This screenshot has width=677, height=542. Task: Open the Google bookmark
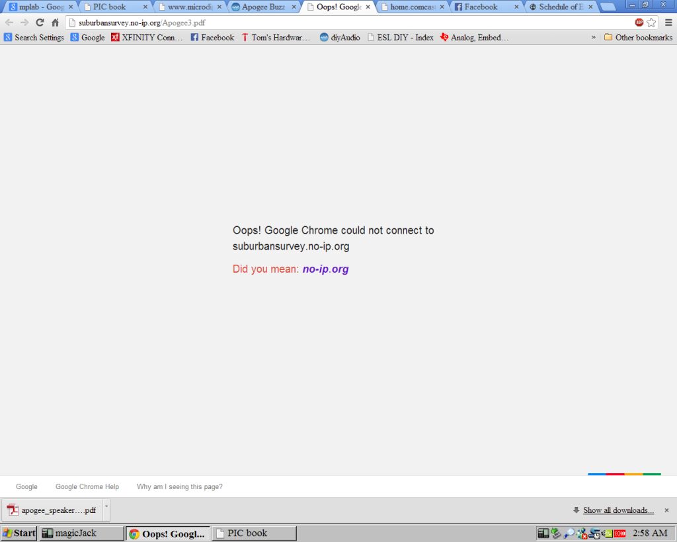[x=88, y=38]
